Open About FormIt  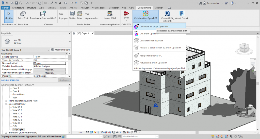coord(182,14)
